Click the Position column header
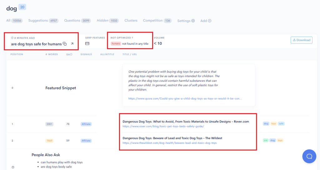Image resolution: width=320 pixels, height=170 pixels. (x=17, y=54)
